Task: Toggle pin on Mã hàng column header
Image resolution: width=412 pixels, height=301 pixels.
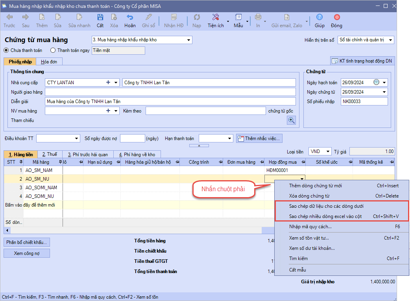Action: [x=60, y=162]
